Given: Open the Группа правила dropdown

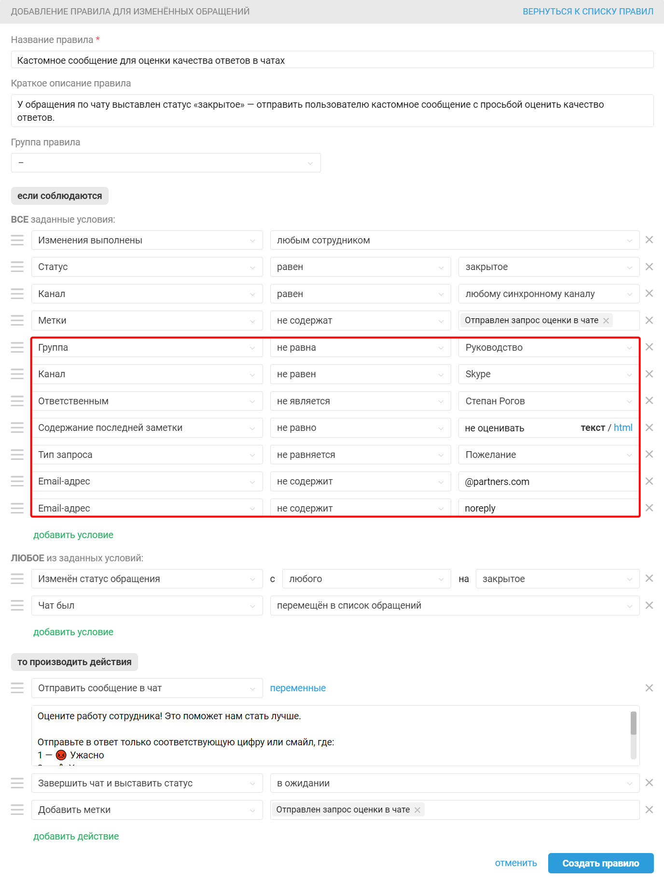Looking at the screenshot, I should (166, 163).
